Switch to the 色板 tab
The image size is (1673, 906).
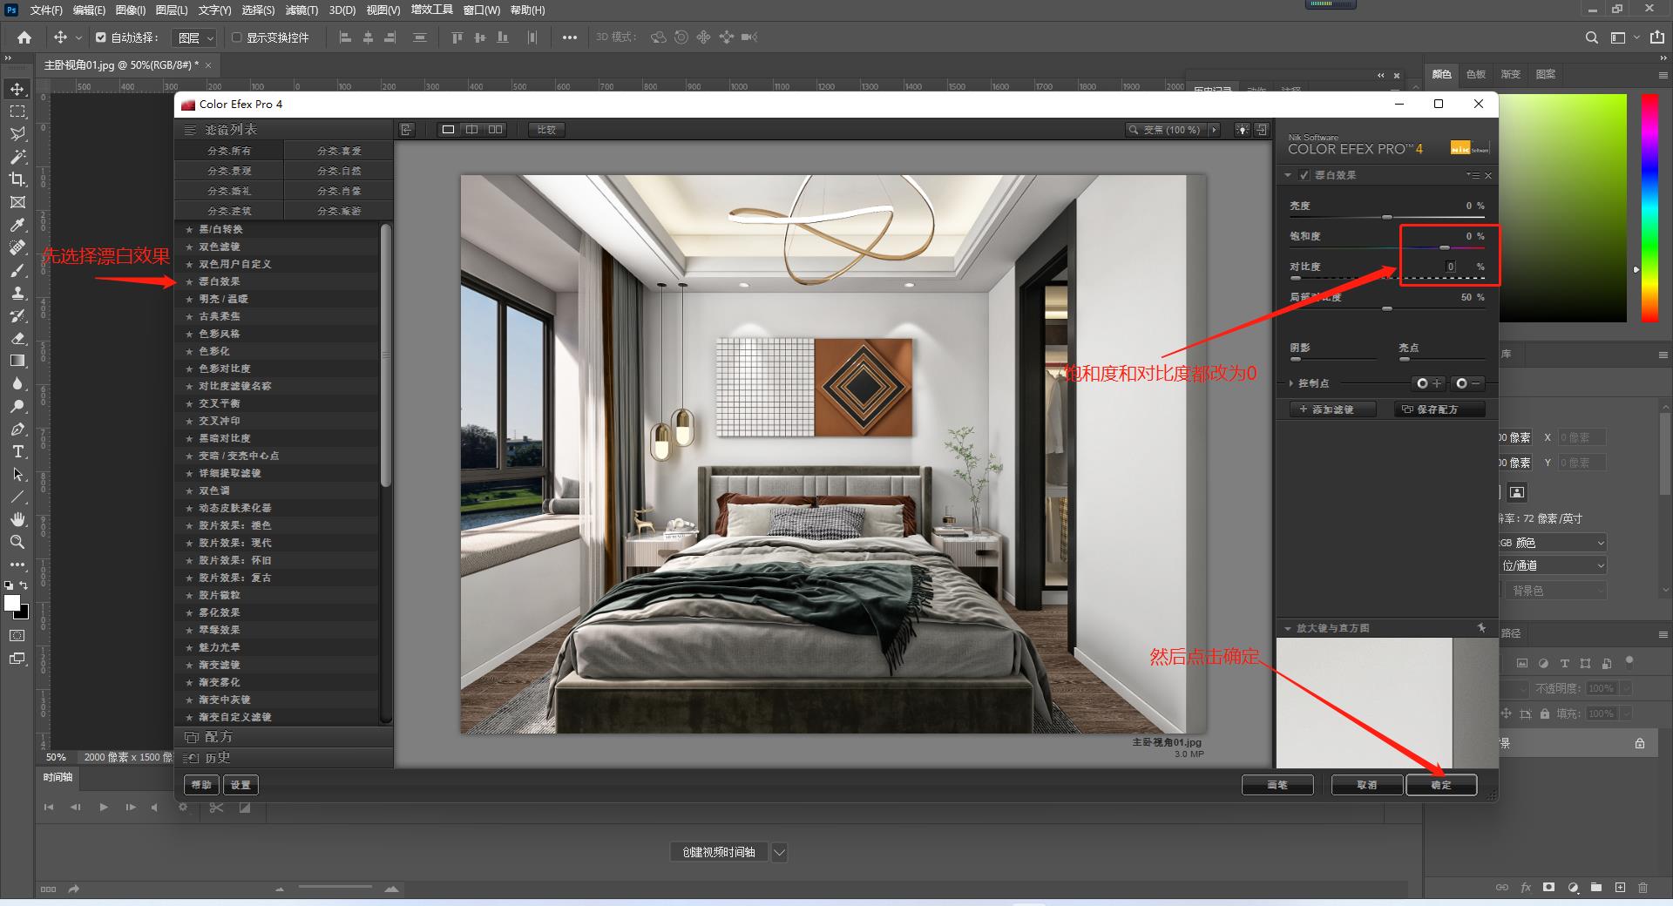(1475, 74)
